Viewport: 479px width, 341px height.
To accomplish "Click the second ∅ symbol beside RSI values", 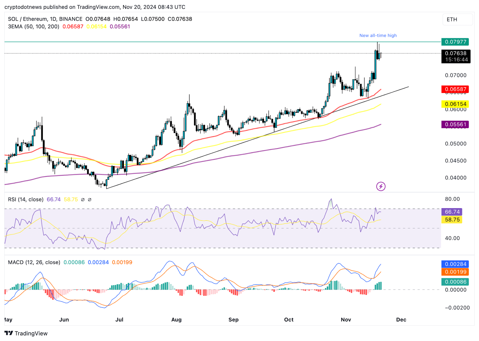I will pyautogui.click(x=90, y=199).
